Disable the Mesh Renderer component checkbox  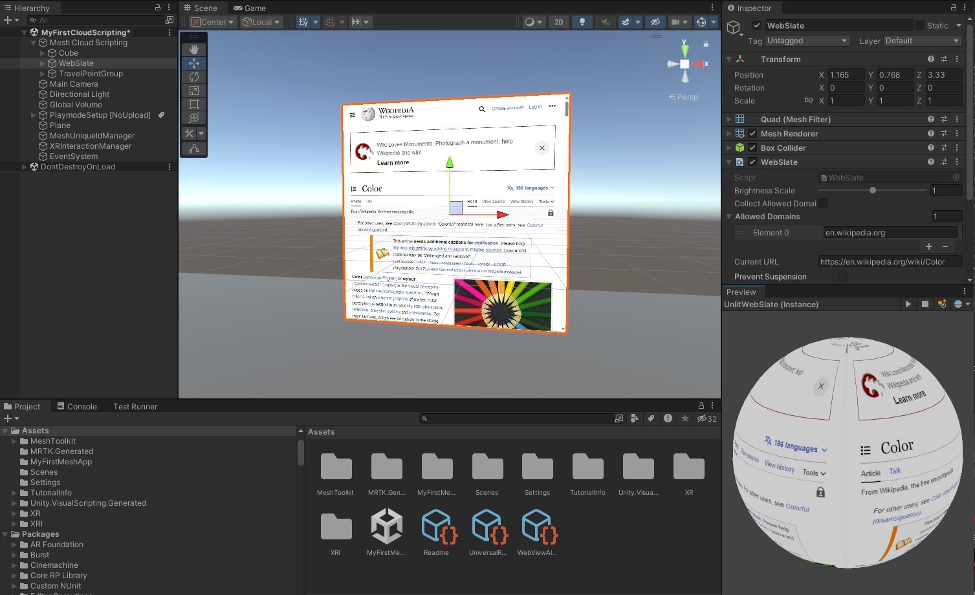[752, 133]
